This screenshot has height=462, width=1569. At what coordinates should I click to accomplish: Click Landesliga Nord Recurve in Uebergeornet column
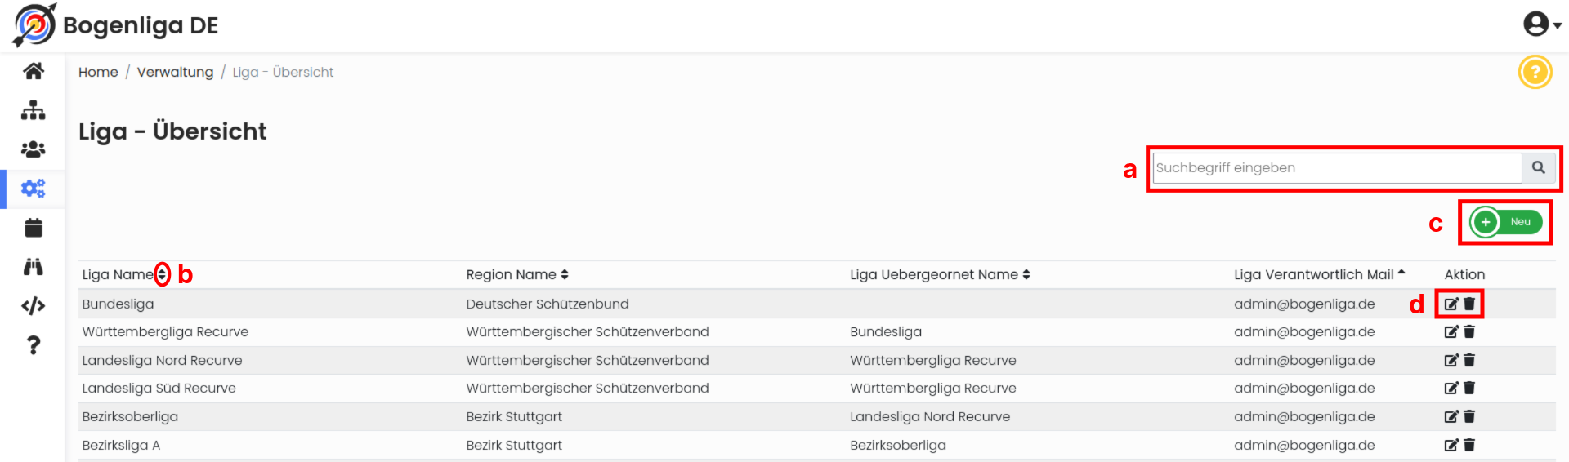pyautogui.click(x=930, y=416)
